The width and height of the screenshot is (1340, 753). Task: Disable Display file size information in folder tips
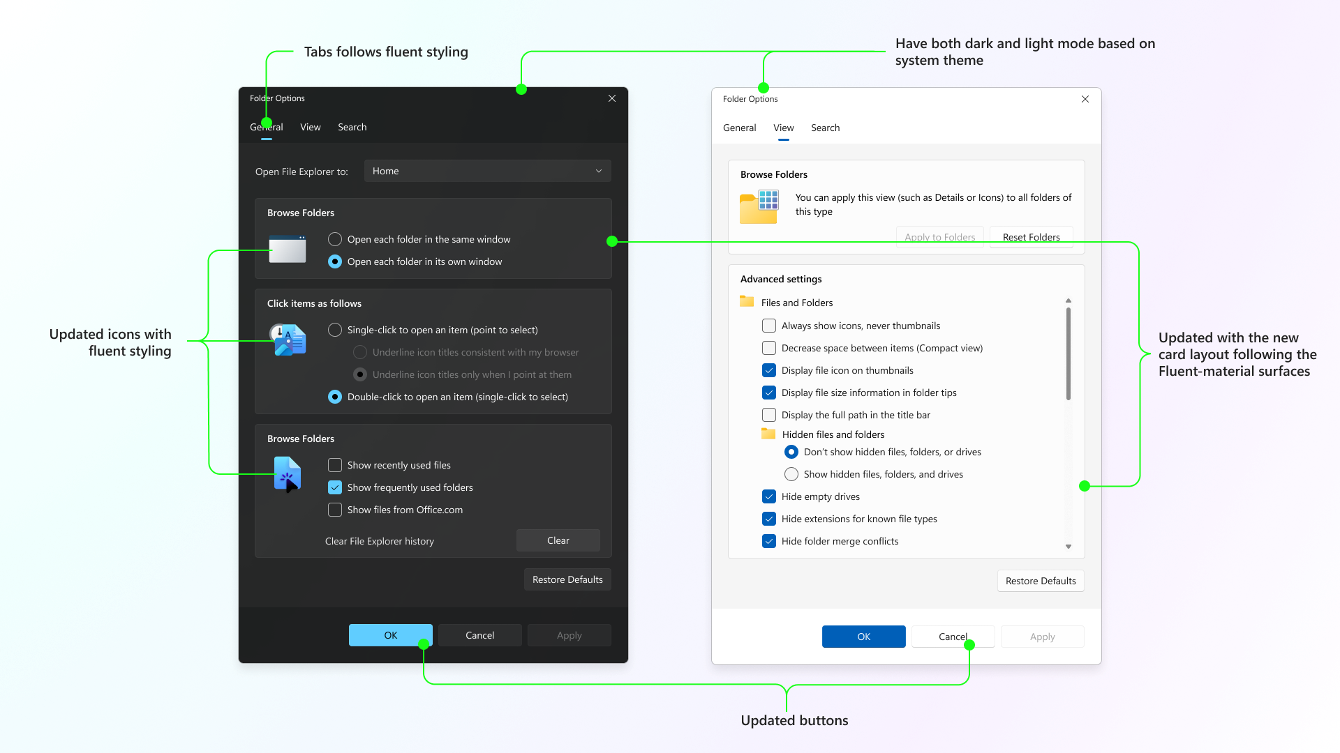pyautogui.click(x=769, y=393)
